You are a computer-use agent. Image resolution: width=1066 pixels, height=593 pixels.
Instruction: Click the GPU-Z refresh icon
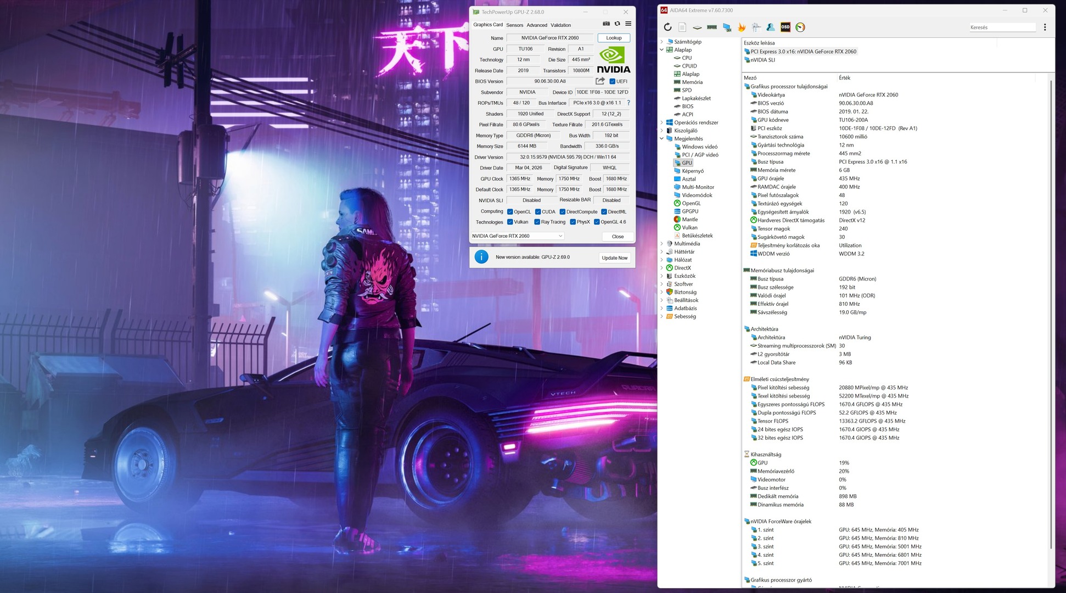pyautogui.click(x=617, y=24)
